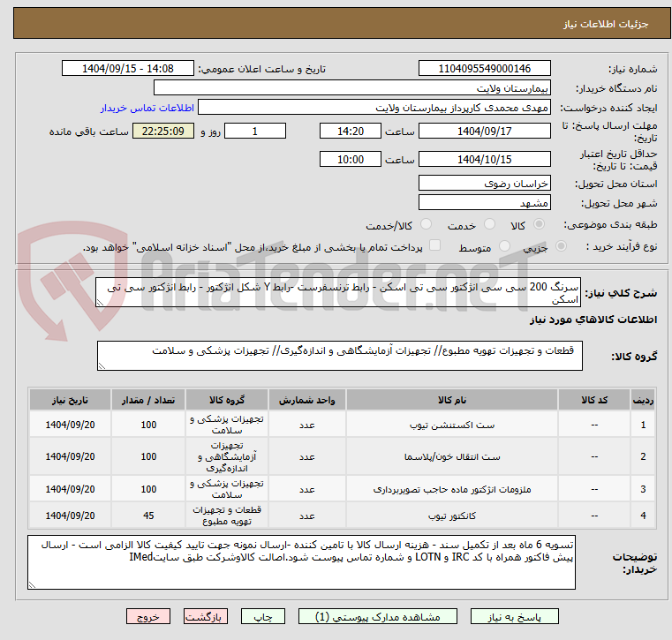Select the کالا/خدمت radio button

click(x=426, y=224)
